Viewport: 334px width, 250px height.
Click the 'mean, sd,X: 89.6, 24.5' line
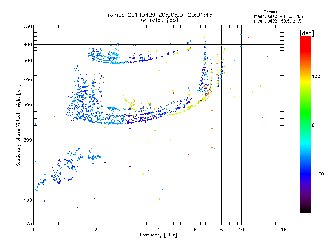[278, 21]
